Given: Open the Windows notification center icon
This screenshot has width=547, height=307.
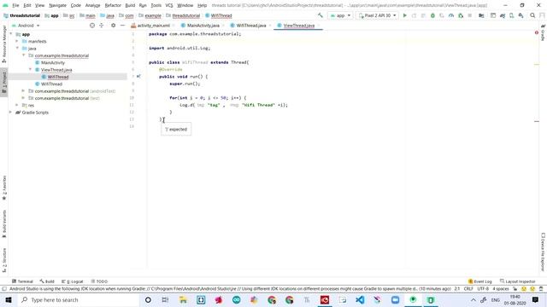Looking at the screenshot, I should 535,299.
